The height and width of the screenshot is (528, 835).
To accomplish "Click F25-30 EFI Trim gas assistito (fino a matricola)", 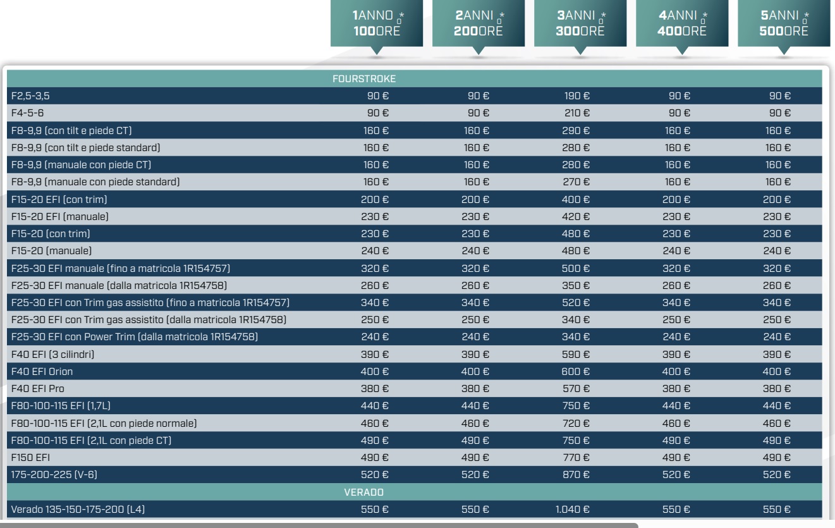I will pyautogui.click(x=150, y=303).
